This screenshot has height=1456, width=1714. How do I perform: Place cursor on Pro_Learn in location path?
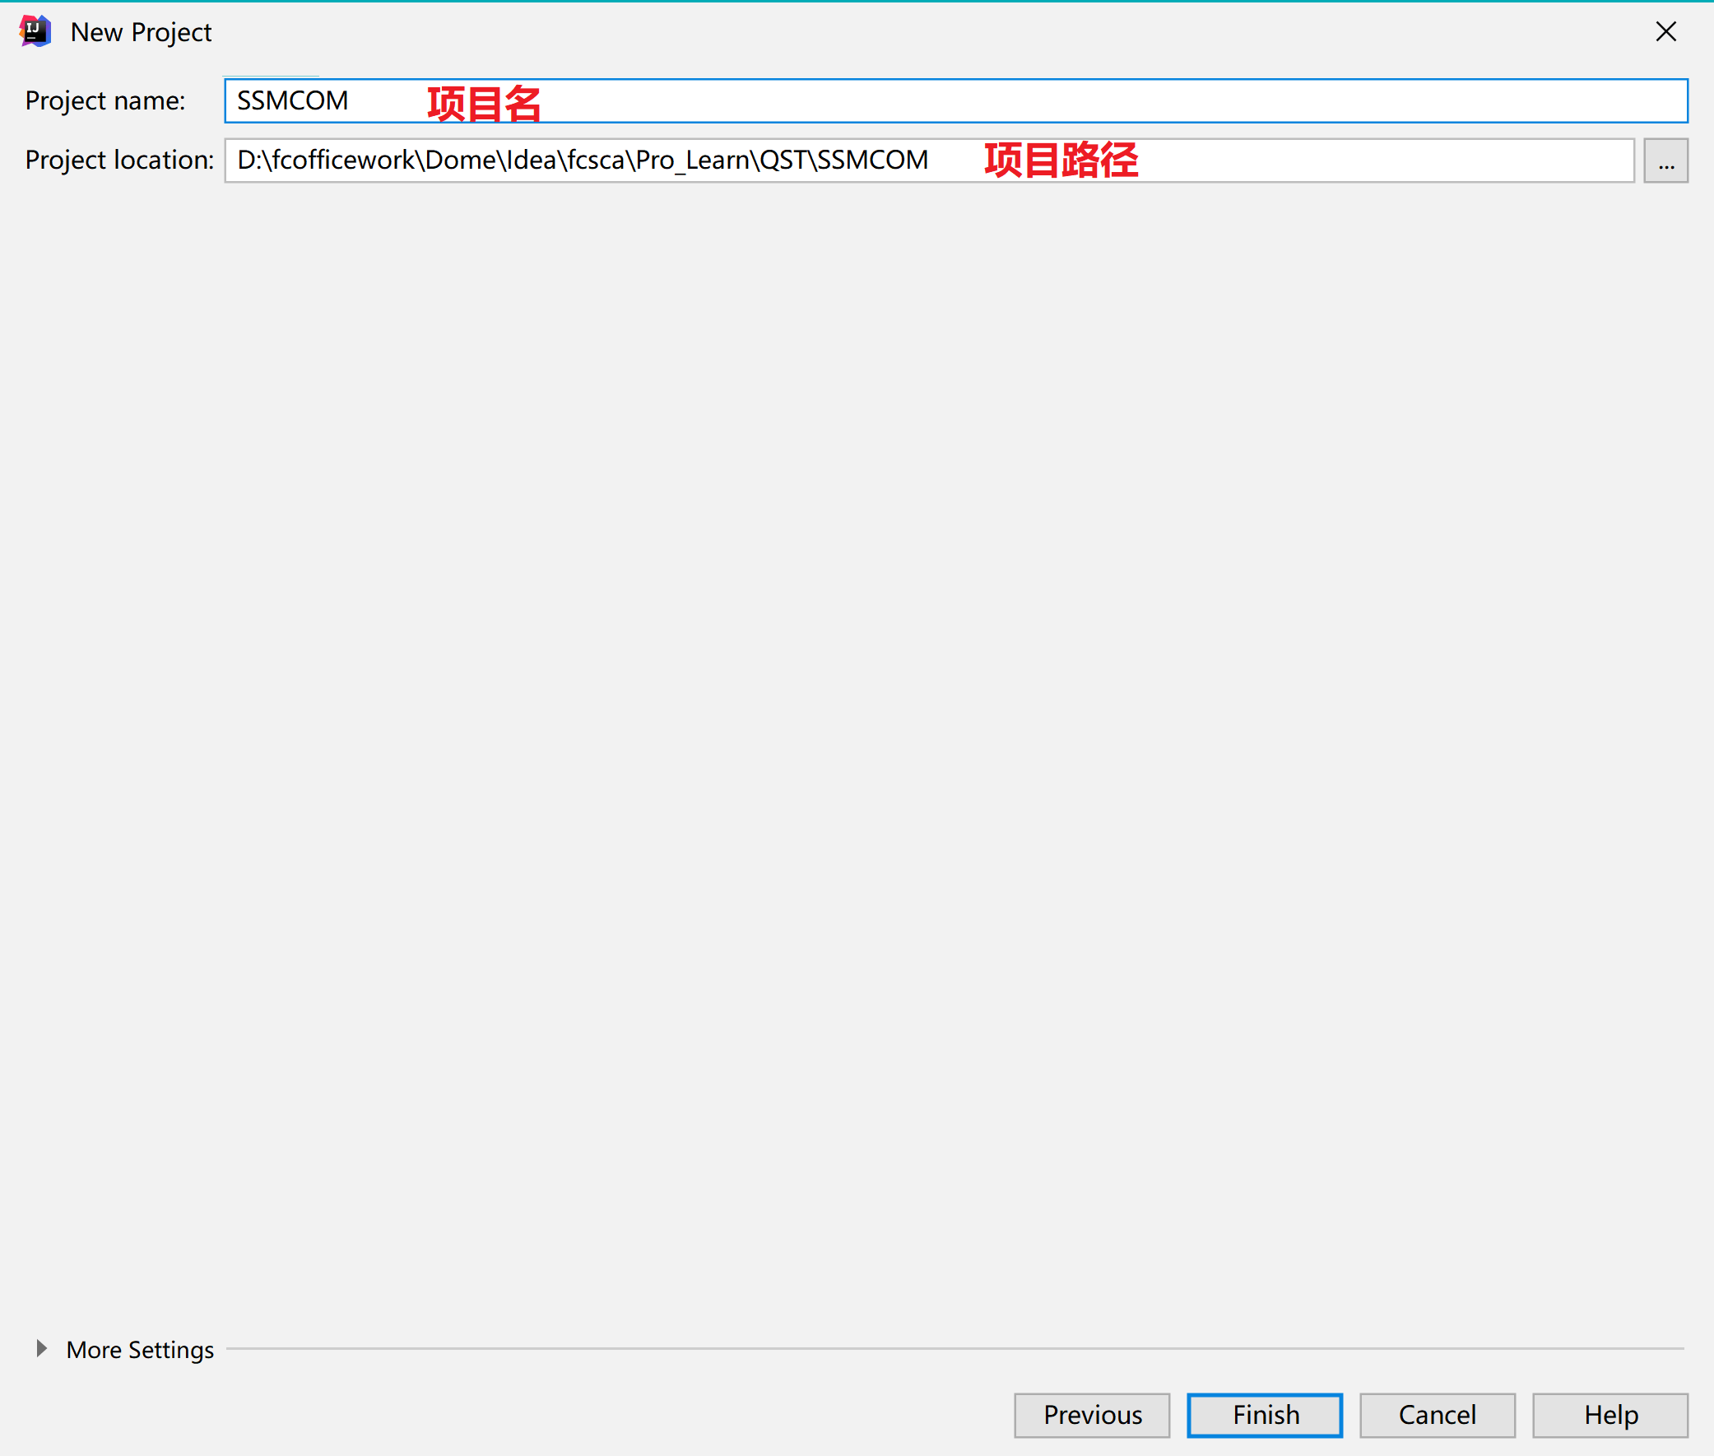click(x=693, y=160)
